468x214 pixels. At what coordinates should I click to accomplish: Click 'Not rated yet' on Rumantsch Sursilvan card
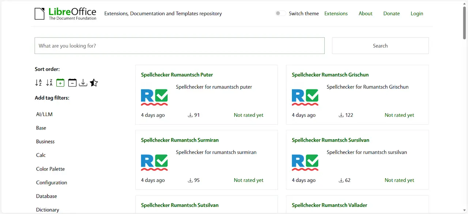click(399, 180)
